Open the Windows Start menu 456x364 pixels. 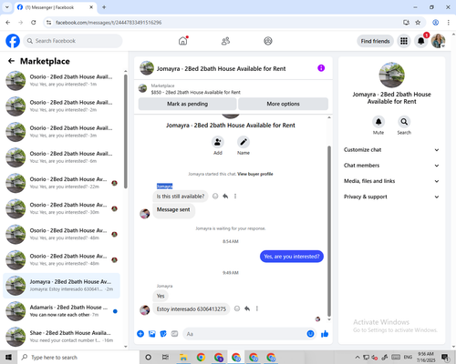point(8,357)
